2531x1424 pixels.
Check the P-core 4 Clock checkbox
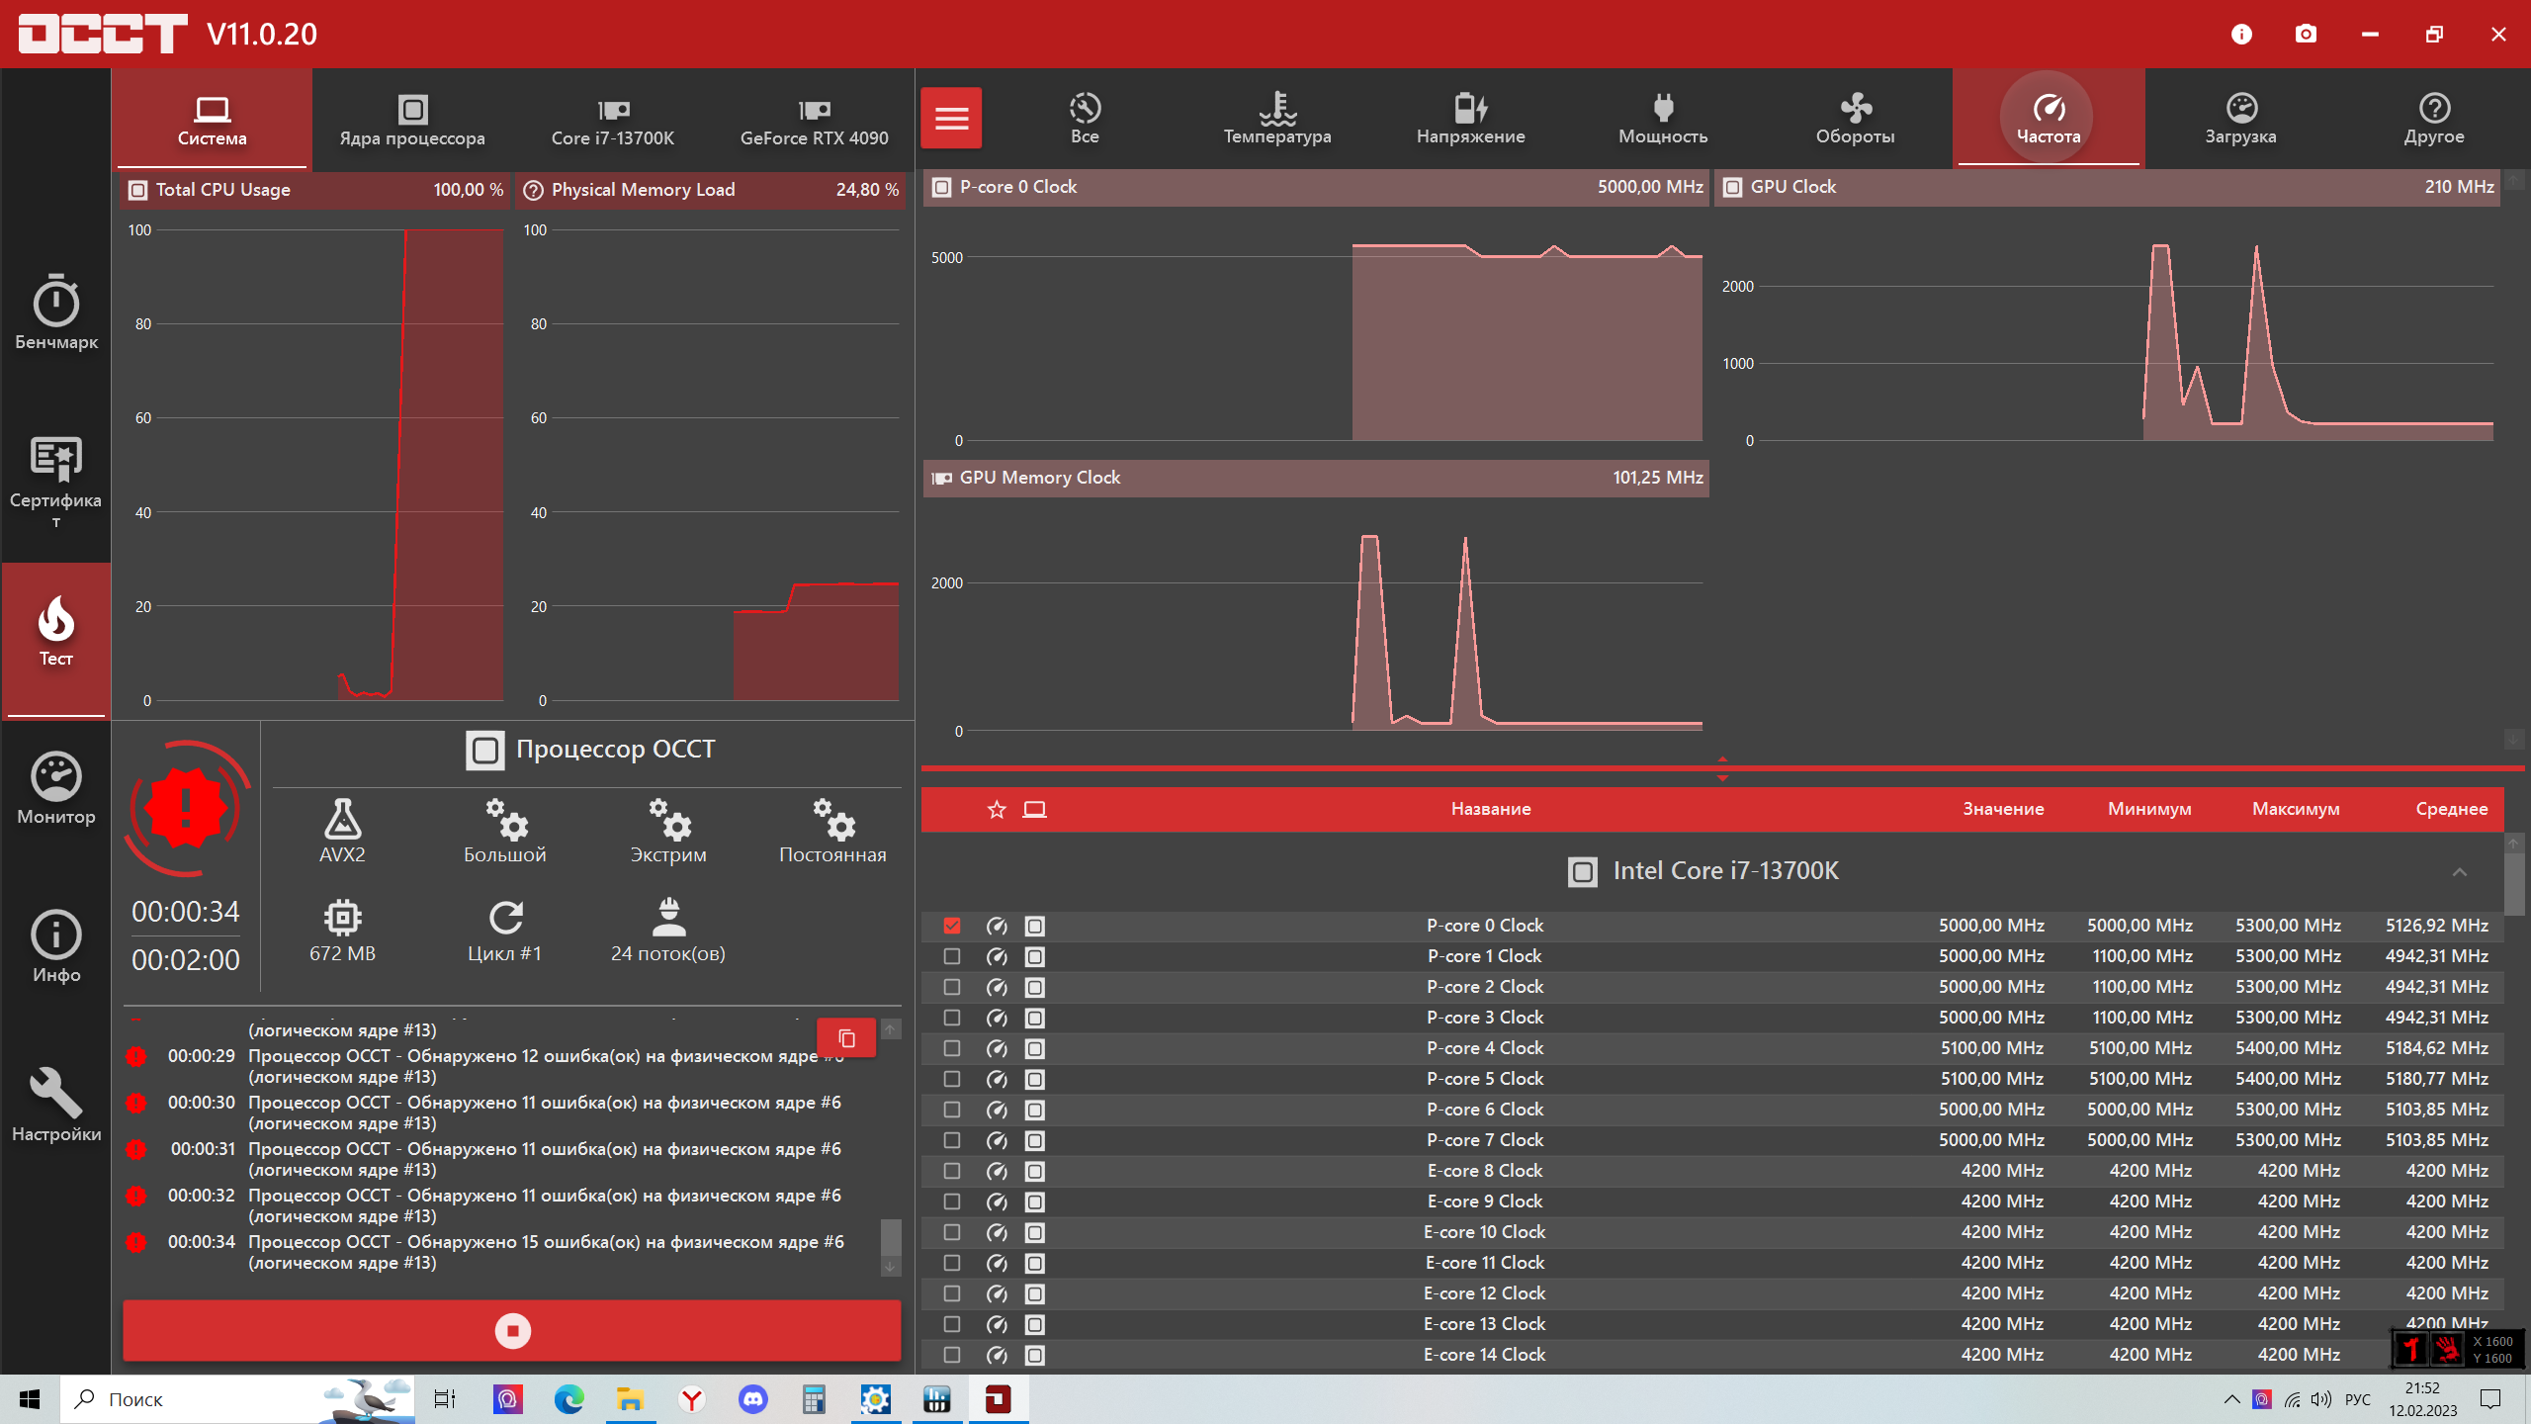point(952,1048)
